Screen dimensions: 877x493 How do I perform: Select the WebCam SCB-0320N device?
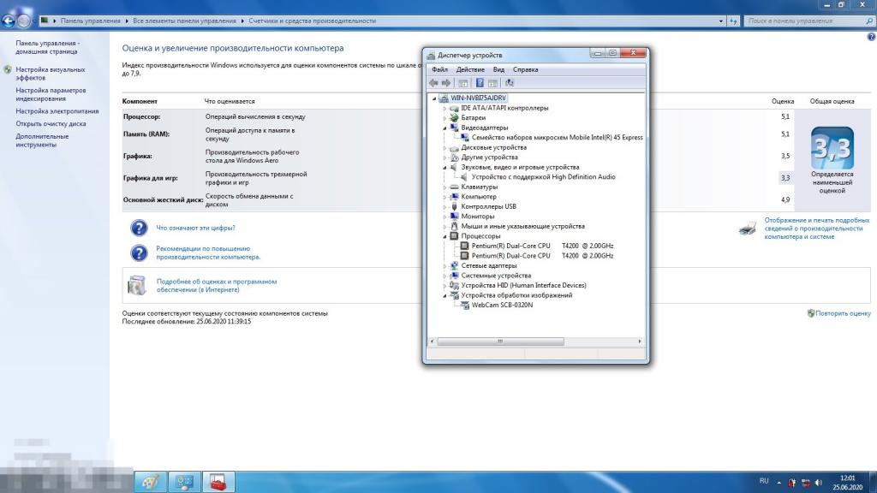tap(502, 306)
